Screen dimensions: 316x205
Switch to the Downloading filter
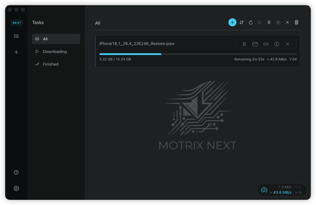(55, 52)
